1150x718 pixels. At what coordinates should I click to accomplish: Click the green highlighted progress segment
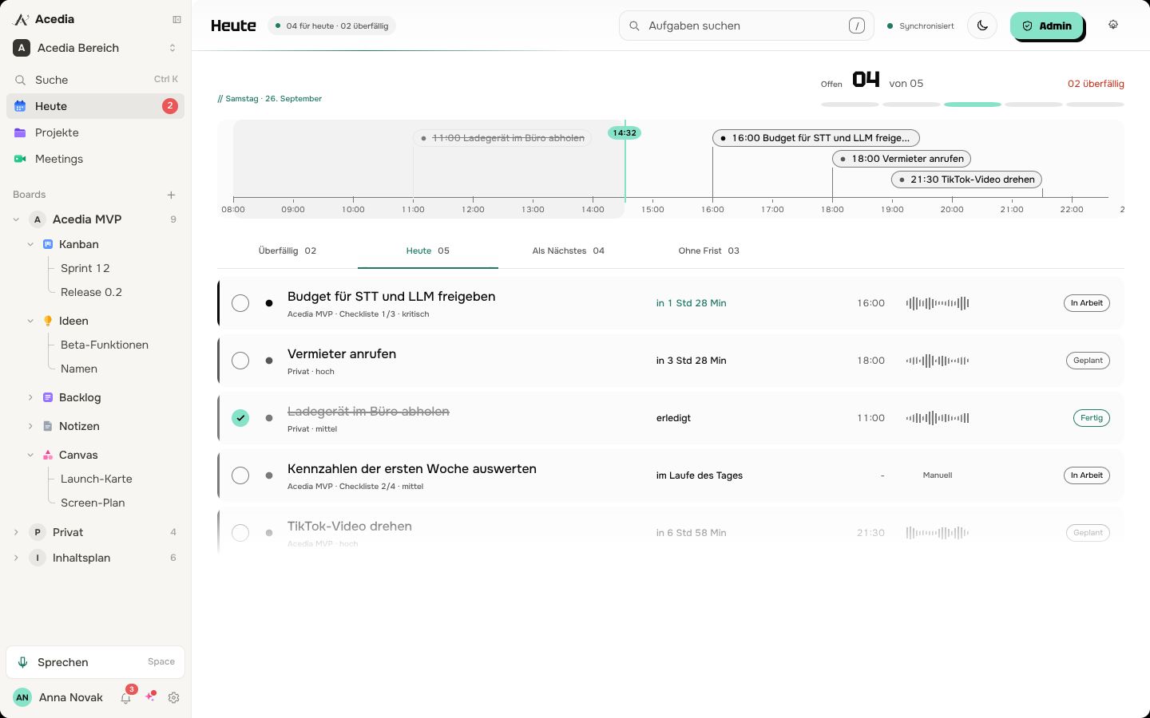(973, 105)
